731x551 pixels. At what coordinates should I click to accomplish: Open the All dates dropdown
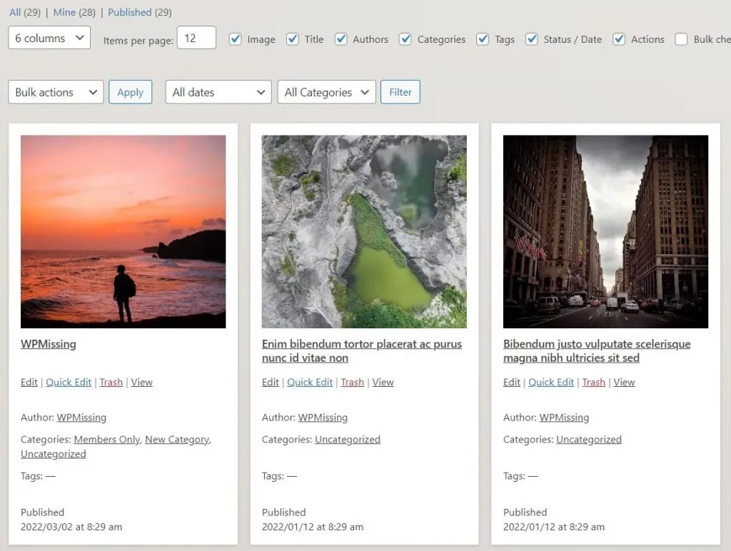click(x=218, y=92)
